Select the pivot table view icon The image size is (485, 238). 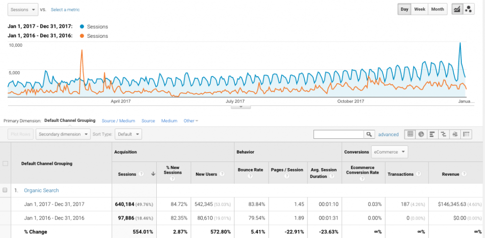(466, 135)
